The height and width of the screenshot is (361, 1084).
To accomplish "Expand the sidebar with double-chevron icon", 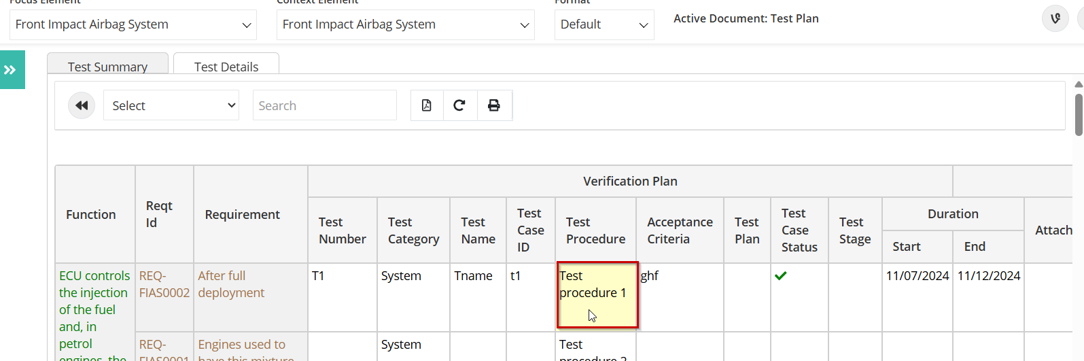I will (12, 69).
